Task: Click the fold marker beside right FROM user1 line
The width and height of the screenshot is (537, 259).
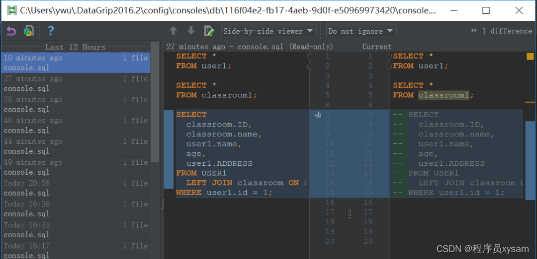Action: tap(389, 66)
